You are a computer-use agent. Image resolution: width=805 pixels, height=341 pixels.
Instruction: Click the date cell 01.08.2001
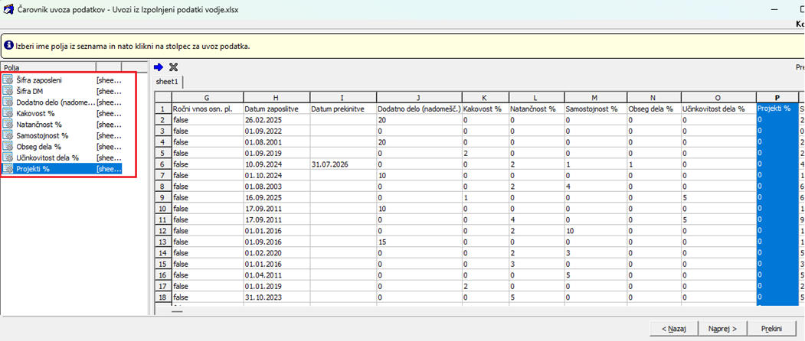pos(277,142)
